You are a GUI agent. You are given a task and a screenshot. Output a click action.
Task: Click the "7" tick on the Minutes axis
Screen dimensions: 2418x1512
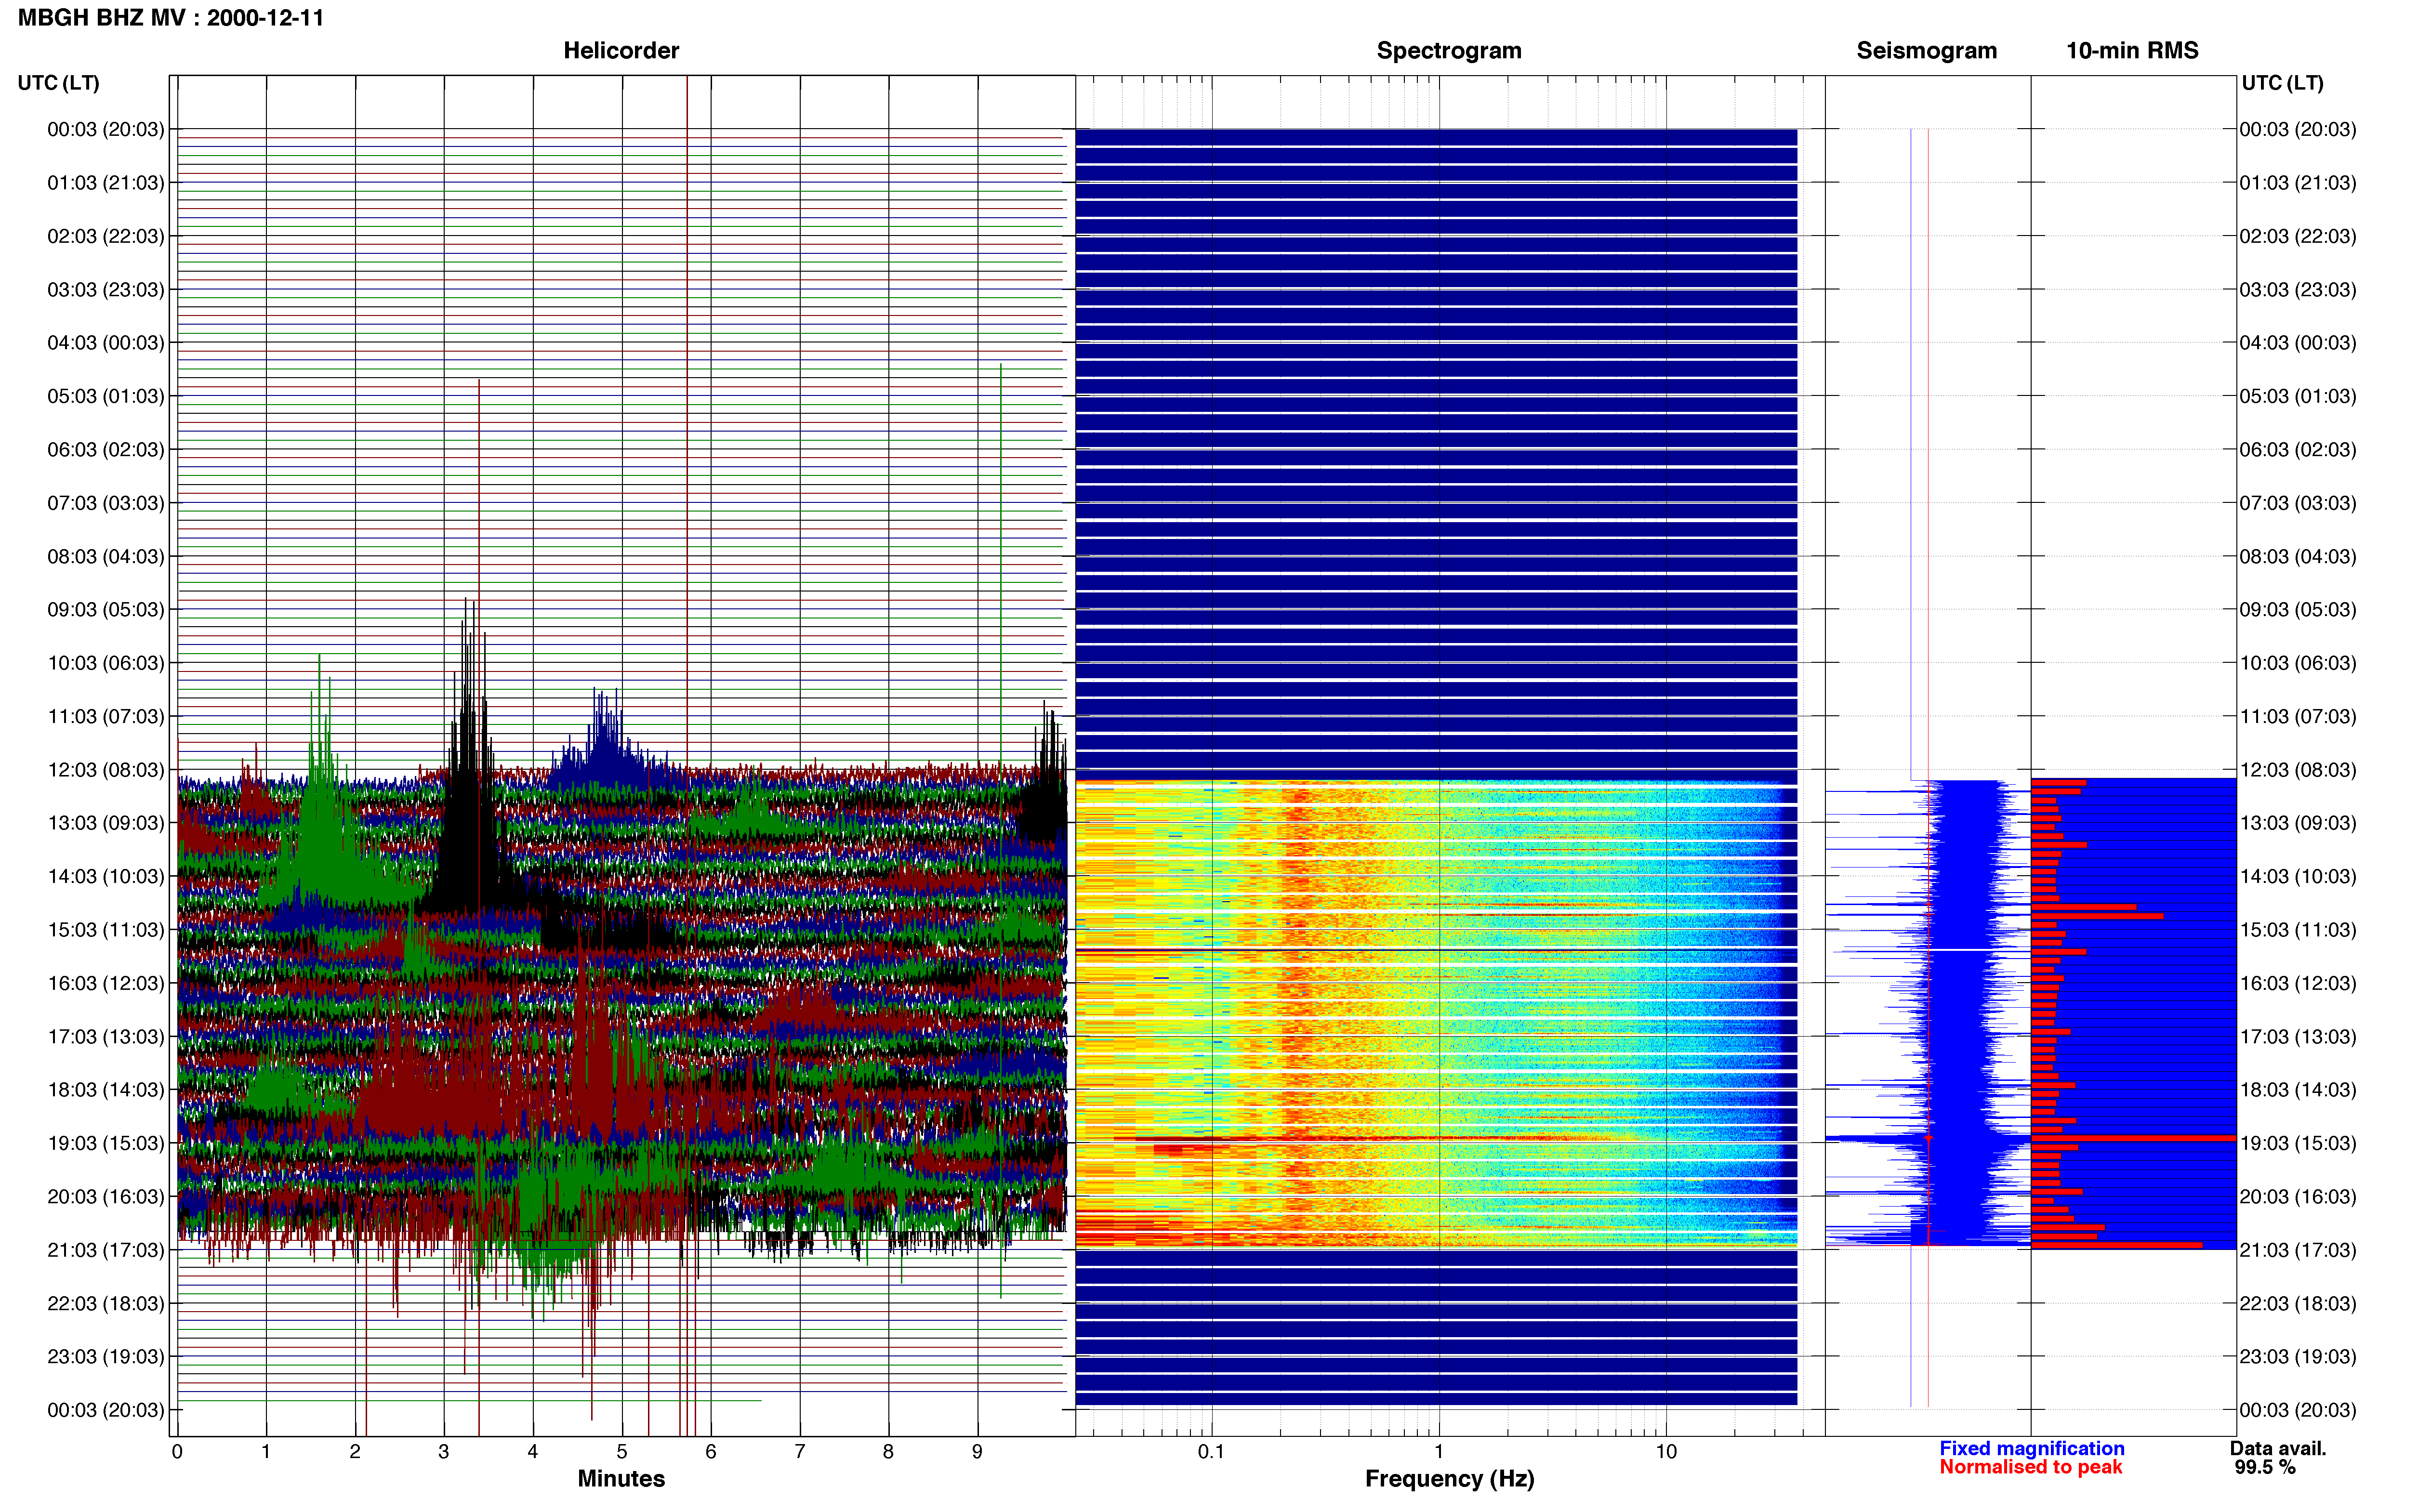pos(800,1452)
